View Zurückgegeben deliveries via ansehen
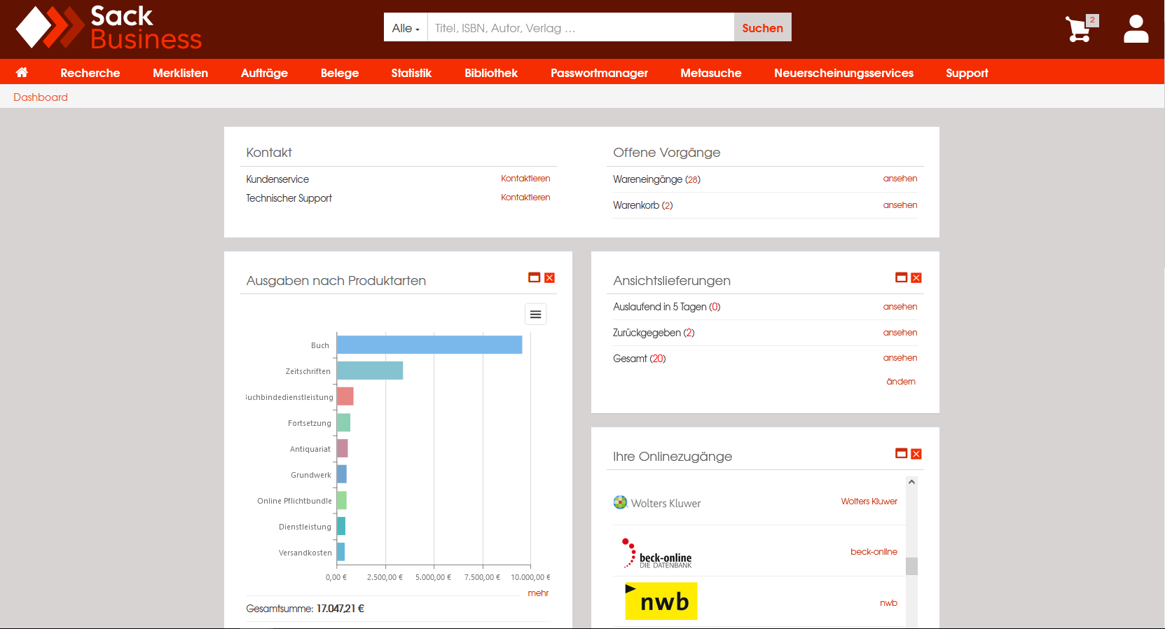This screenshot has height=629, width=1165. (x=900, y=333)
